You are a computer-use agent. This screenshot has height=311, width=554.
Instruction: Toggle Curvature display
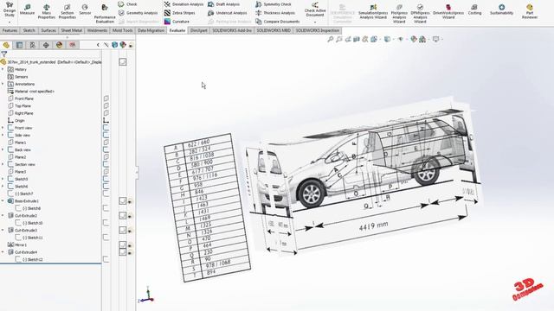point(177,22)
